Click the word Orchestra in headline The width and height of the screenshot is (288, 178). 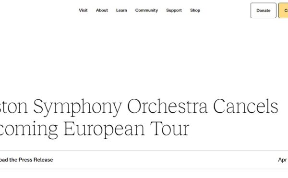pyautogui.click(x=168, y=106)
